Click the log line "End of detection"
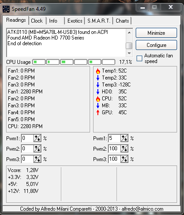The image size is (184, 215). click(24, 43)
